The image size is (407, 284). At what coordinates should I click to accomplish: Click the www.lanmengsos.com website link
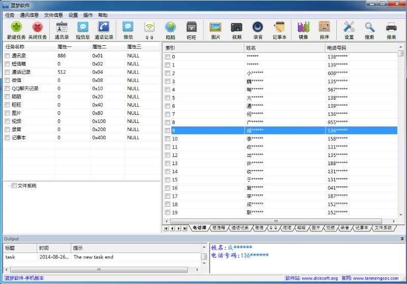(375, 278)
